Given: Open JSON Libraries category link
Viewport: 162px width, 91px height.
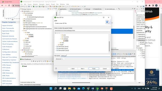Looking at the screenshot, I should click(7, 81).
